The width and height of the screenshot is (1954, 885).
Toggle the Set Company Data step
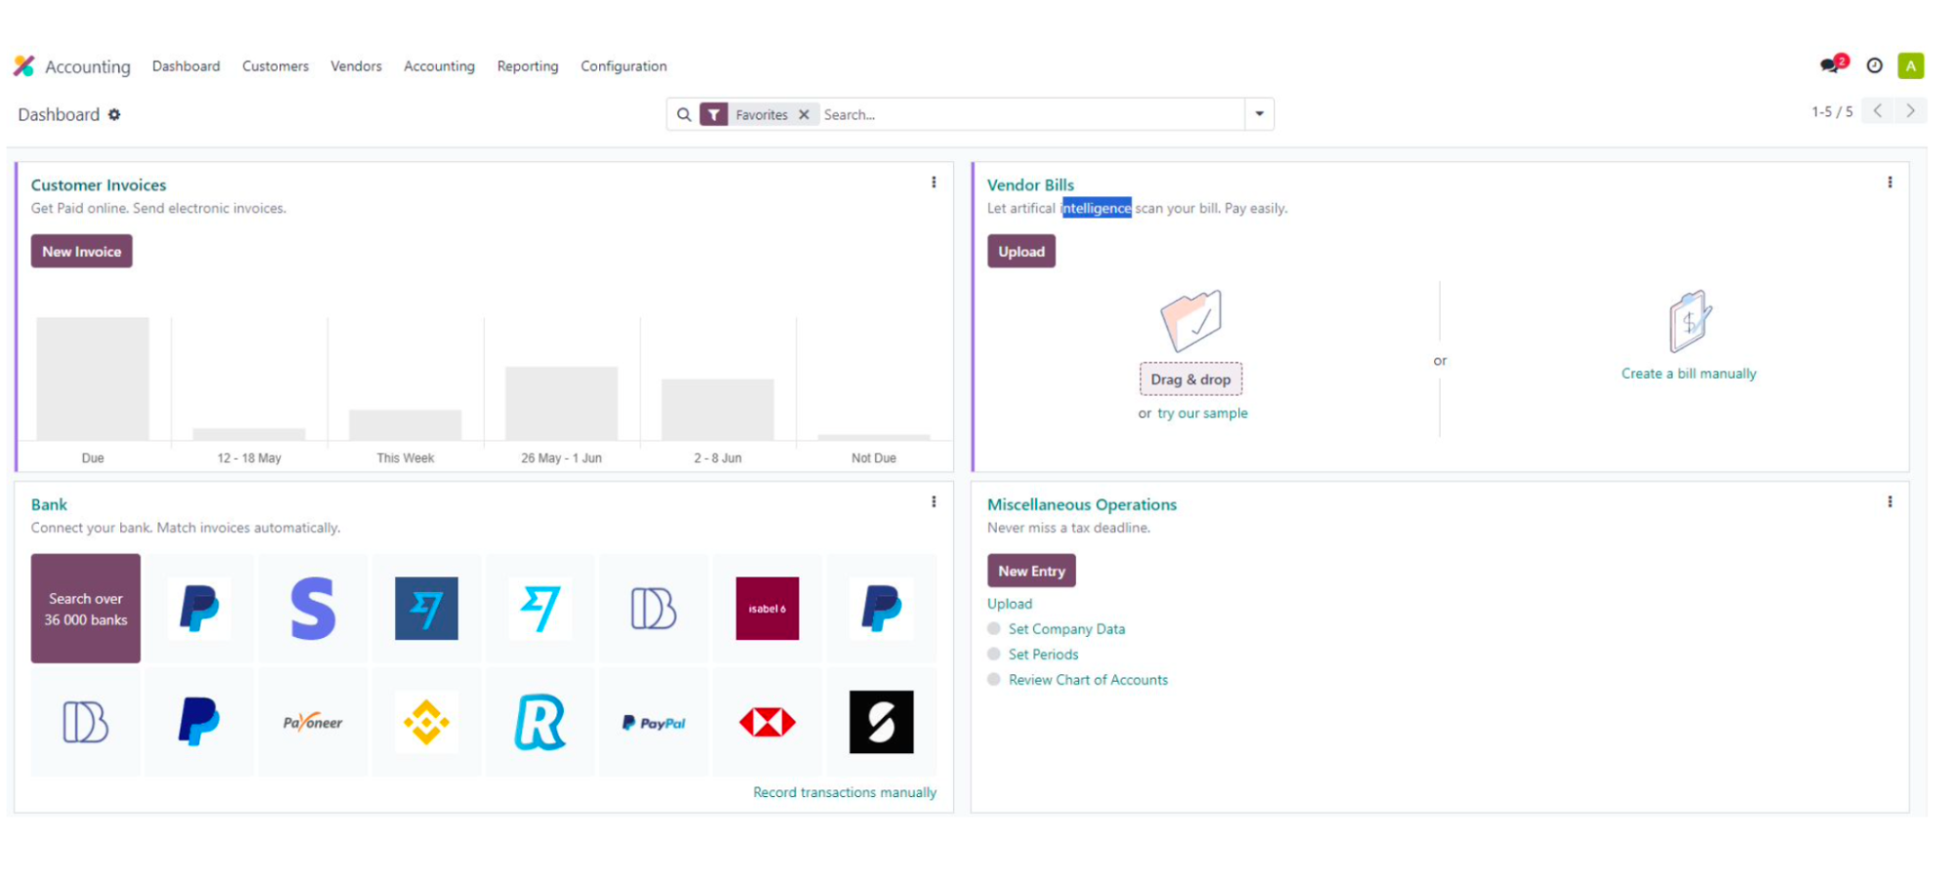point(994,629)
